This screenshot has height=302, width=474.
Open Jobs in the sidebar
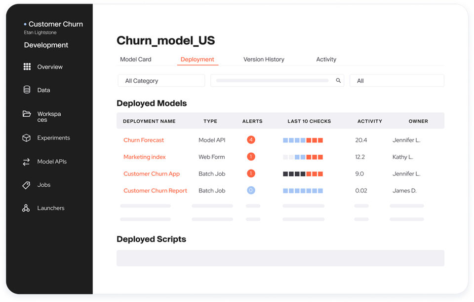point(44,185)
